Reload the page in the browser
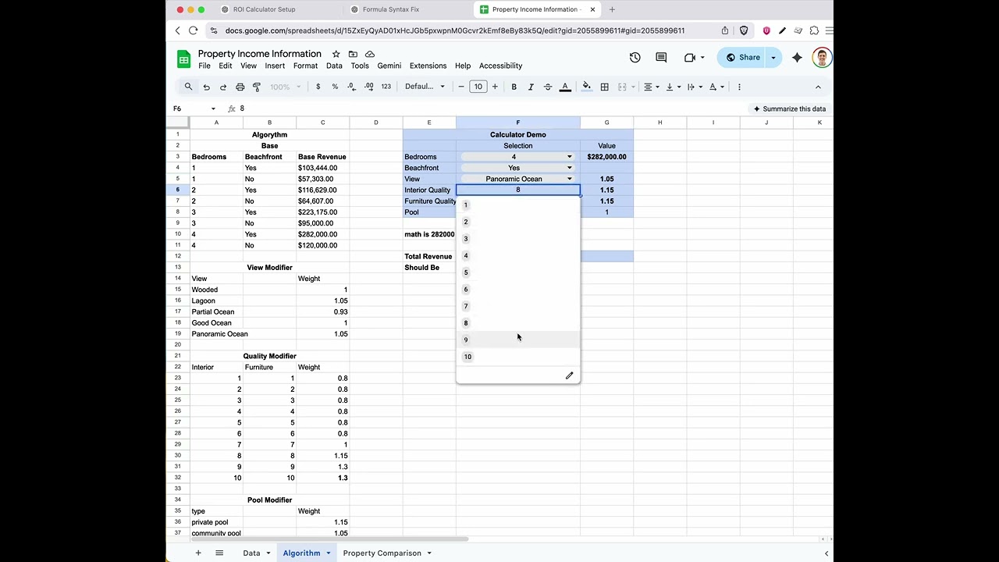Viewport: 999px width, 562px height. tap(194, 30)
